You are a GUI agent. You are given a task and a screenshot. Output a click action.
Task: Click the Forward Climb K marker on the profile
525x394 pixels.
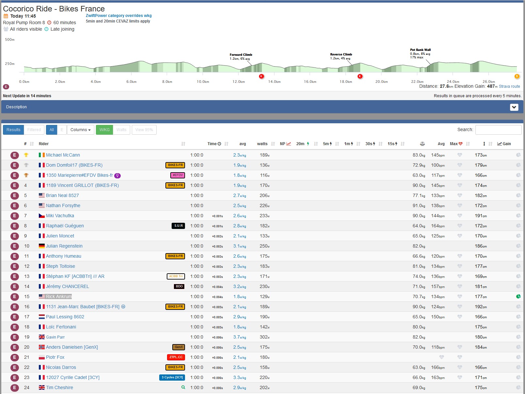click(x=261, y=76)
